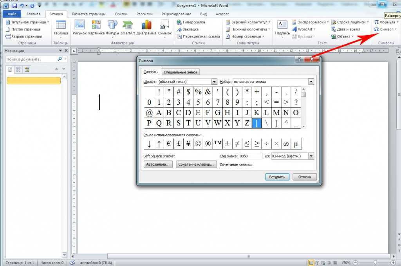Switch to the Рецензирование tab
Image resolution: width=401 pixels, height=266 pixels.
tap(176, 14)
